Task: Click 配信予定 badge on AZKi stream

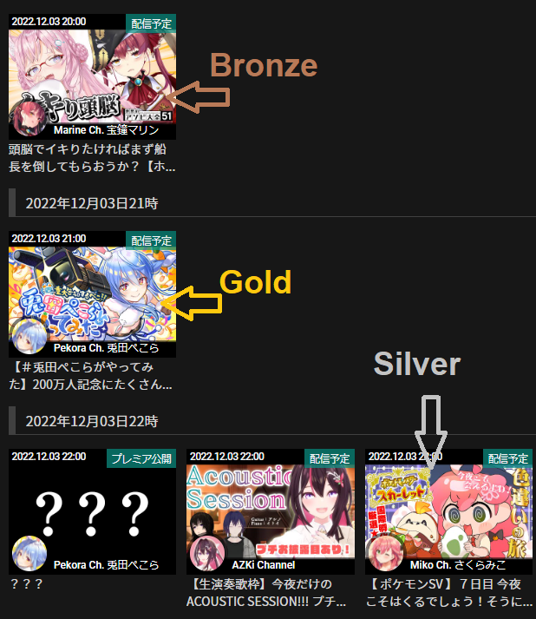Action: click(330, 458)
